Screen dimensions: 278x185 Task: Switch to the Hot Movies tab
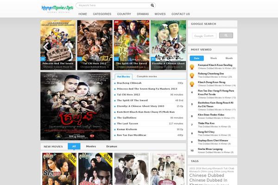(x=123, y=76)
